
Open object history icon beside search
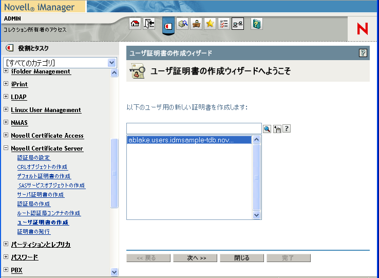(x=277, y=129)
